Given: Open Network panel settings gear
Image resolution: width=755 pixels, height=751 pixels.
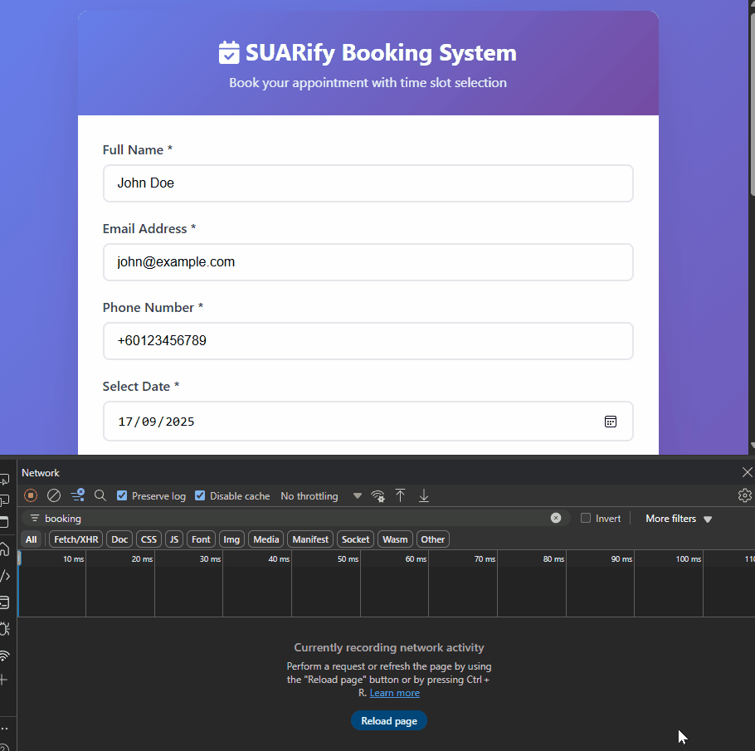Looking at the screenshot, I should pyautogui.click(x=744, y=495).
